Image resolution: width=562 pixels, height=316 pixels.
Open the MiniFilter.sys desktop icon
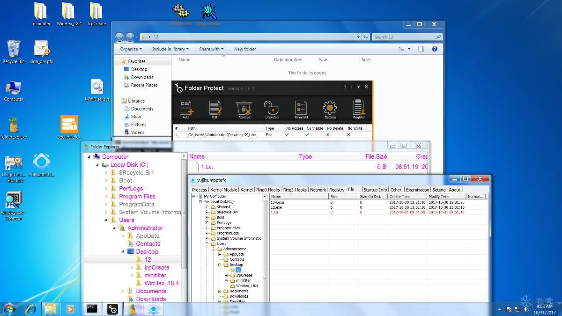point(97,90)
